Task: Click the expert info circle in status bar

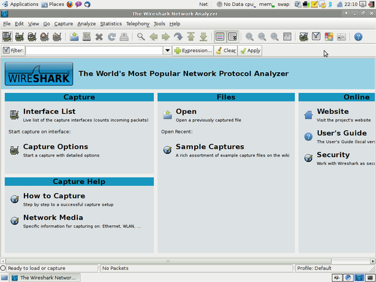Action: pos(3,268)
